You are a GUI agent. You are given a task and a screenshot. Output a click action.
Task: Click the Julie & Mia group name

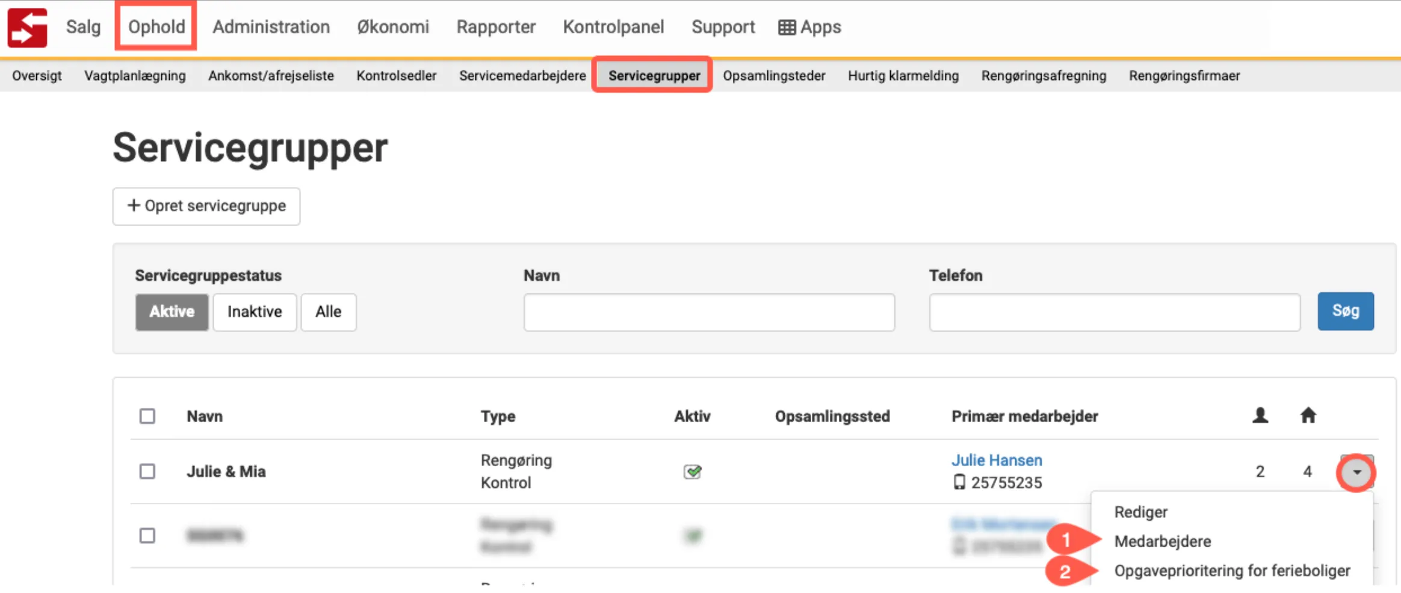226,472
